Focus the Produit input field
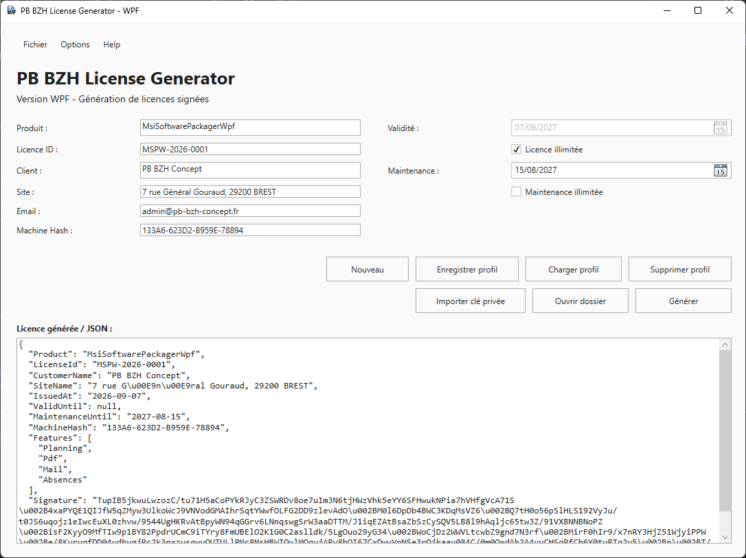The width and height of the screenshot is (746, 558). point(250,128)
